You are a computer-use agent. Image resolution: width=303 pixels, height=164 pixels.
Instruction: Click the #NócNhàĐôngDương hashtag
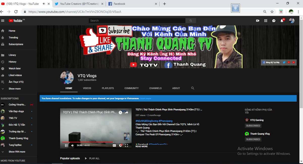coord(147,121)
